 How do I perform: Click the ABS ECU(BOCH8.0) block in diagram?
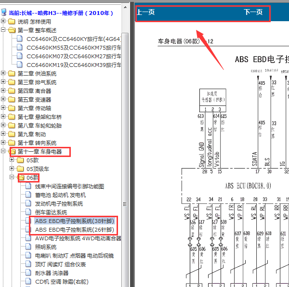tap(235, 186)
